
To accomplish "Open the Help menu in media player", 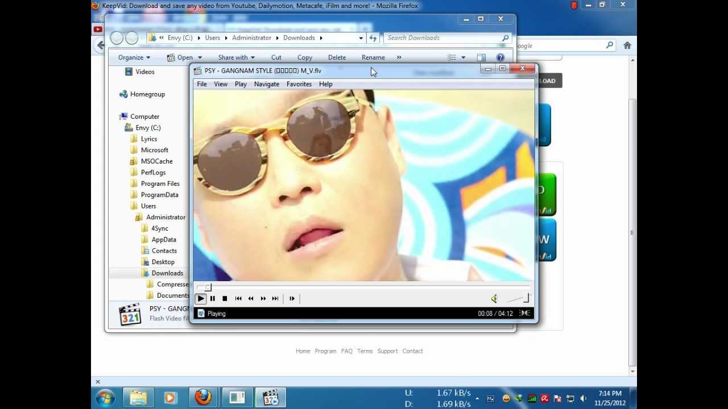I will pyautogui.click(x=326, y=84).
